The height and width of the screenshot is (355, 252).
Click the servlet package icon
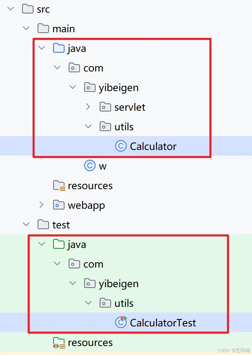tap(105, 107)
